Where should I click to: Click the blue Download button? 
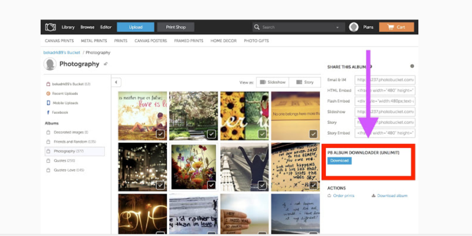339,160
